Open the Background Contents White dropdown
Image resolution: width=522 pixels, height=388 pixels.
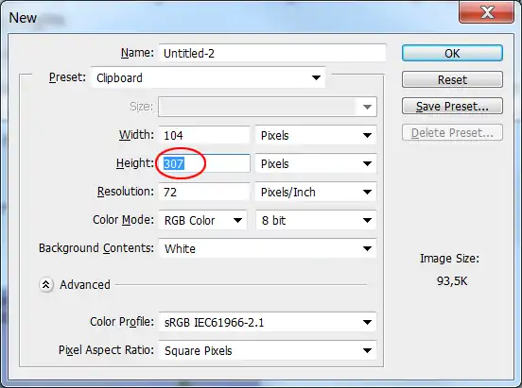click(x=268, y=248)
